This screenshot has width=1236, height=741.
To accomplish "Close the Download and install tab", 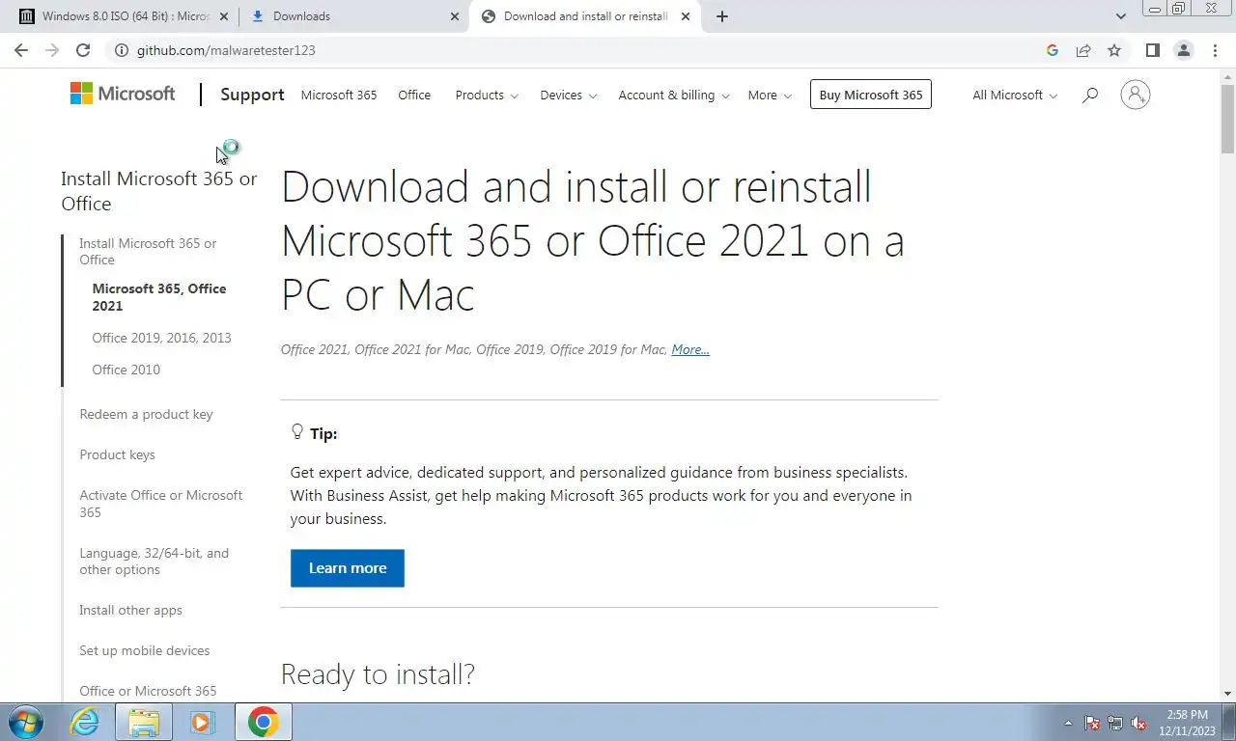I will [686, 16].
